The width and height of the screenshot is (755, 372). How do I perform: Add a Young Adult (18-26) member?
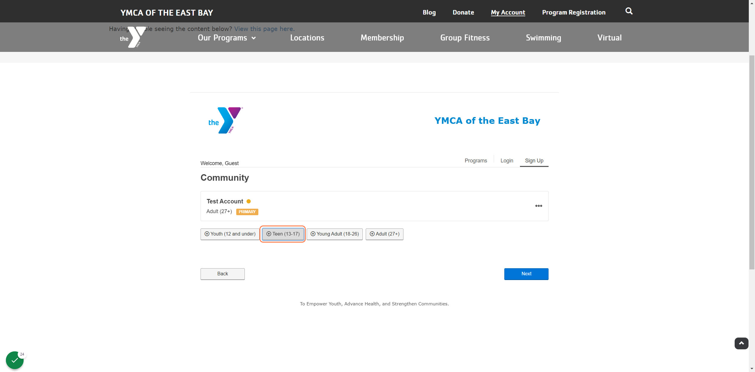[335, 234]
